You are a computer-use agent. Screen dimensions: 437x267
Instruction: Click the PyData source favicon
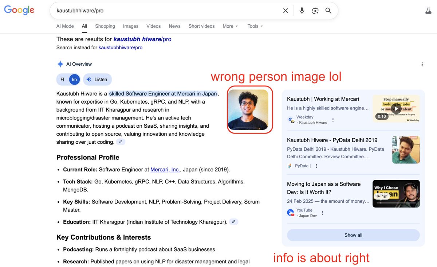click(290, 166)
